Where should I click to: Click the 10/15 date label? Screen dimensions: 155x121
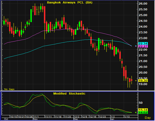[14, 117]
